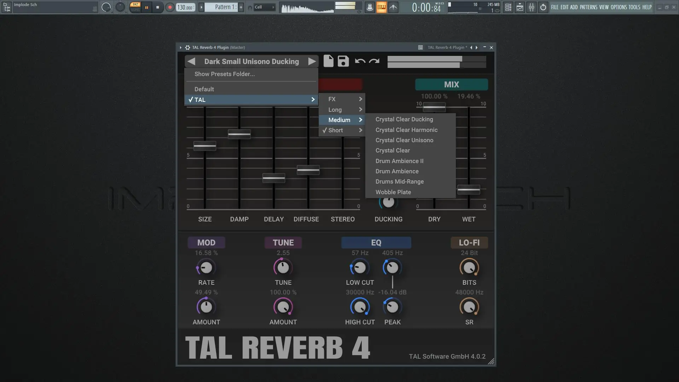Toggle the LO-FI section on/off

469,243
